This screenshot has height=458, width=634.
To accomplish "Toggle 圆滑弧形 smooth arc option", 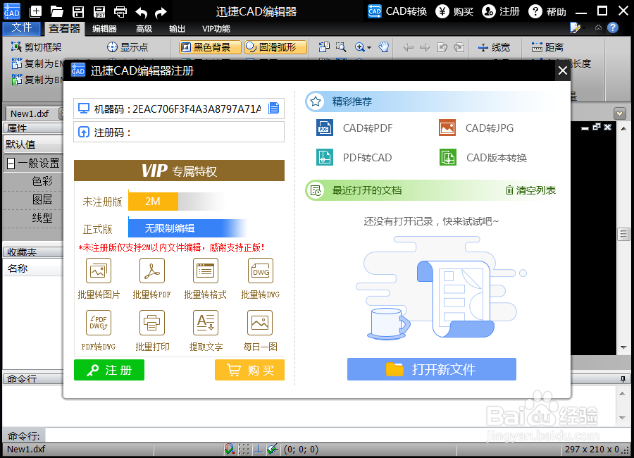I will point(275,48).
